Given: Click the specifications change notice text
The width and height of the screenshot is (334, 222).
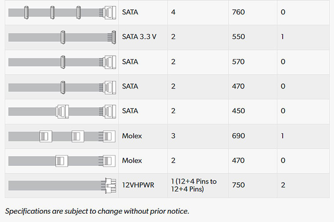Looking at the screenshot, I should (x=97, y=211).
